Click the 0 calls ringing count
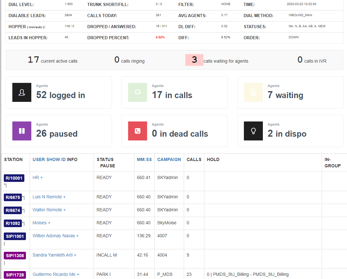The width and height of the screenshot is (347, 279). pos(117,59)
